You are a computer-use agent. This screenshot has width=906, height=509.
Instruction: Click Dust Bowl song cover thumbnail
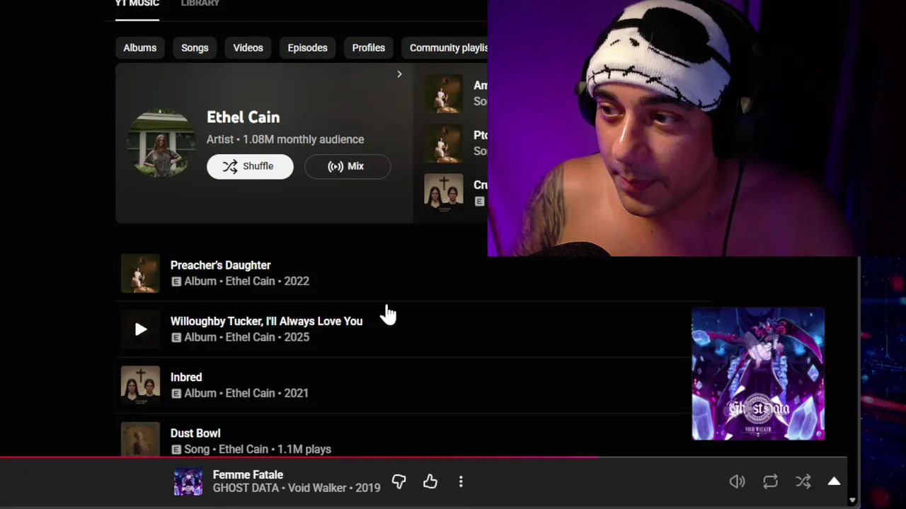[140, 439]
